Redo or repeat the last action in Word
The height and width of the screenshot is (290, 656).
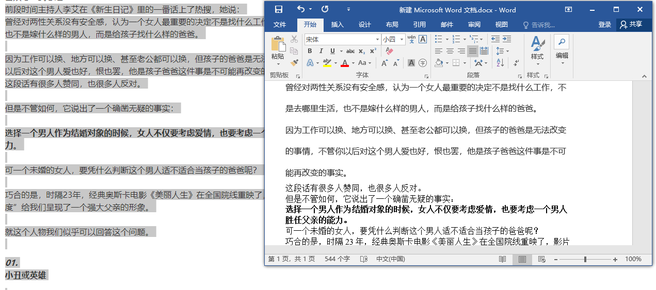pos(325,9)
